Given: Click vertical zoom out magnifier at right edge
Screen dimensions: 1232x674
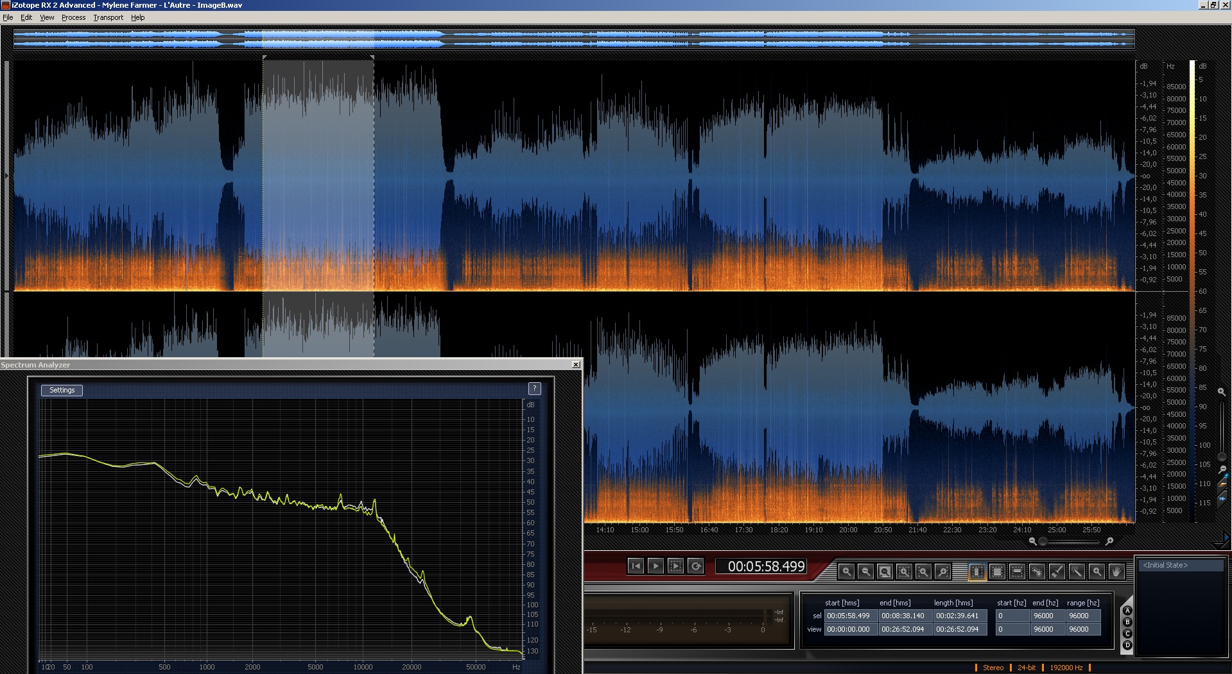Looking at the screenshot, I should (x=1222, y=469).
